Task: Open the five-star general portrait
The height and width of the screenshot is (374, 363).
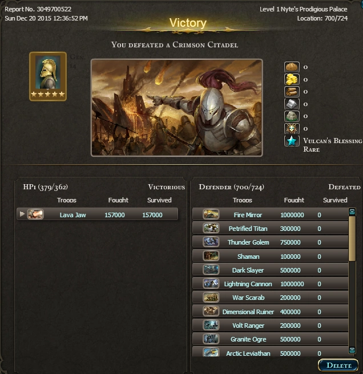Action: tap(48, 76)
